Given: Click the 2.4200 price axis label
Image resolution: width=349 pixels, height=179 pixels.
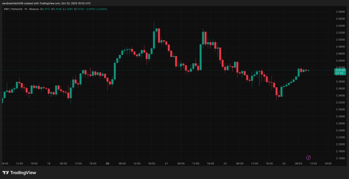Looking at the screenshot, I should (x=340, y=67).
